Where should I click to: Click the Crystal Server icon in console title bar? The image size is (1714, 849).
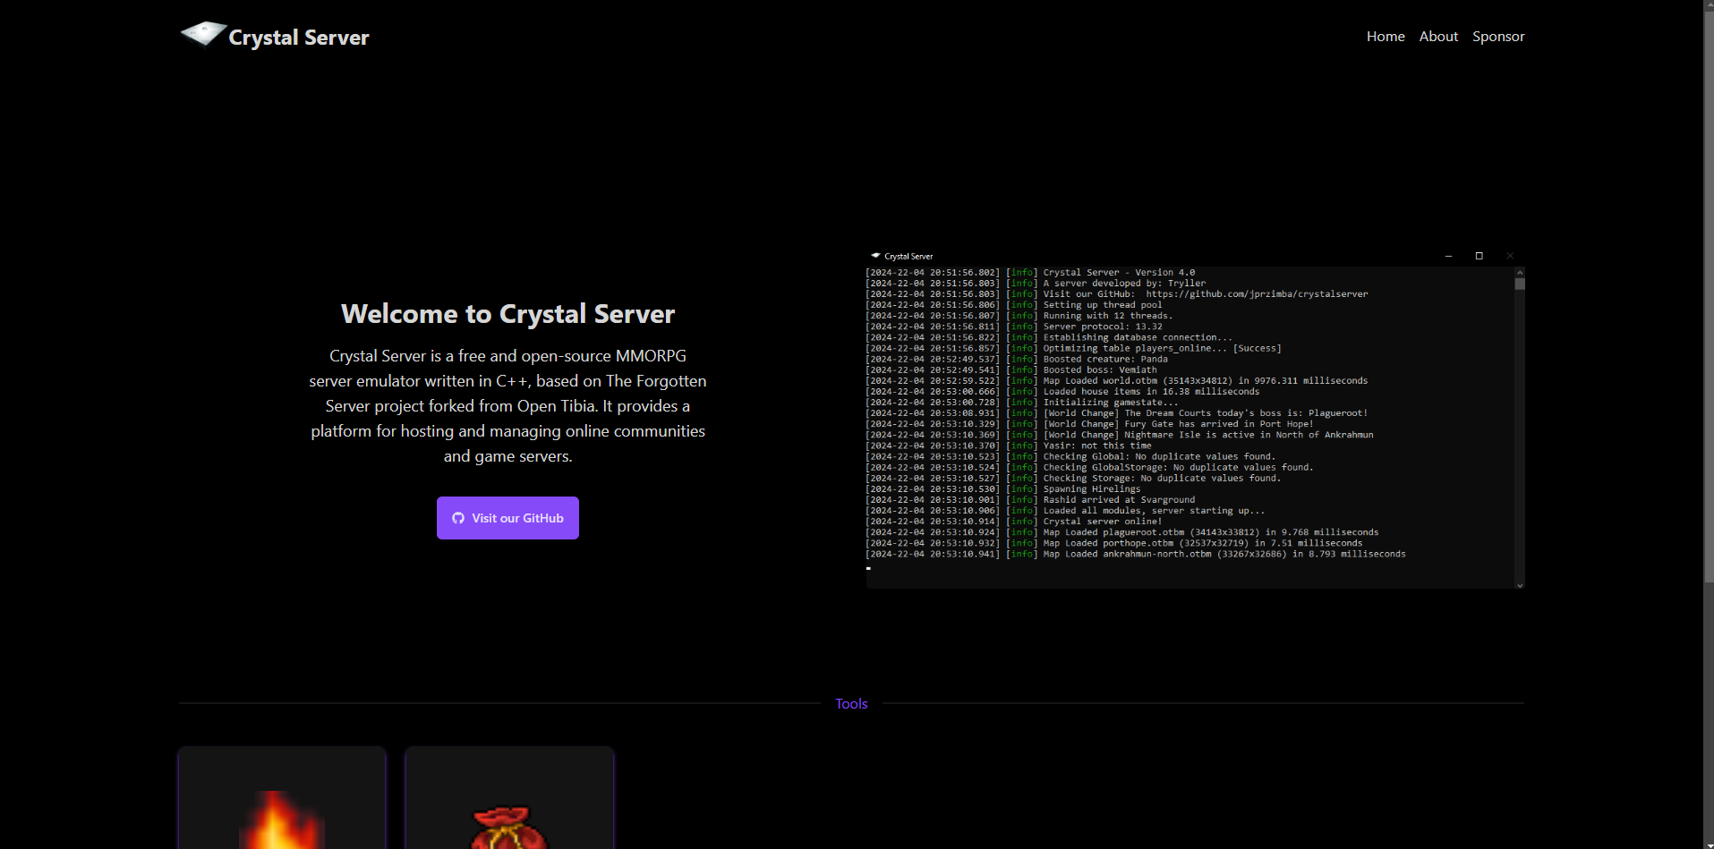[x=875, y=256]
